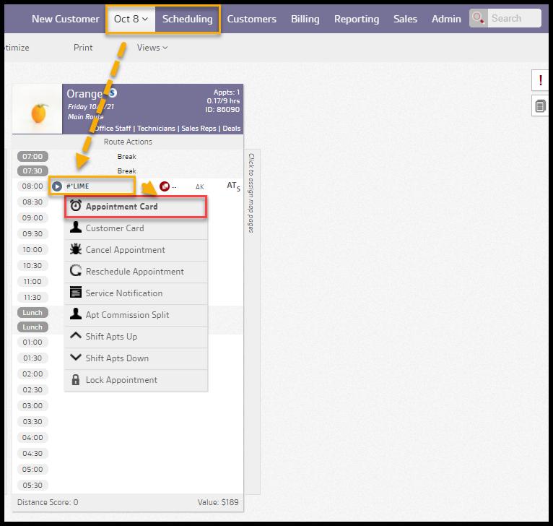The image size is (553, 526).
Task: Open the Billing tab
Action: coord(305,19)
